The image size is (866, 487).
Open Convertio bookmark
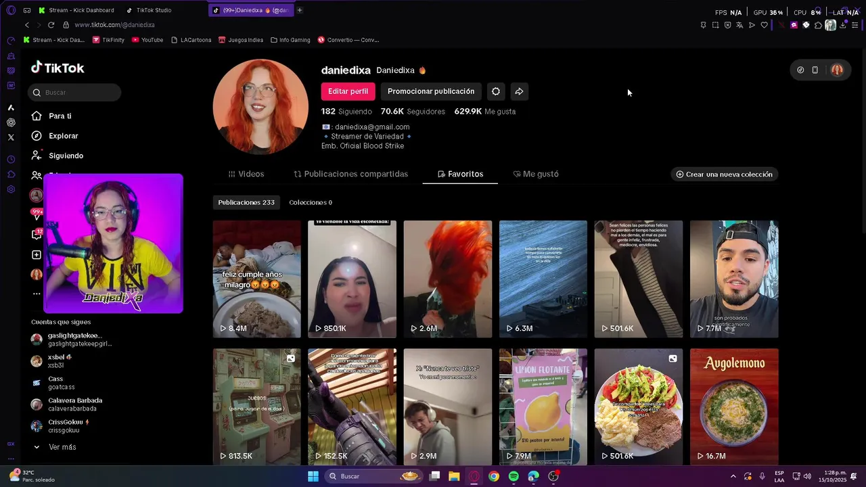point(348,40)
